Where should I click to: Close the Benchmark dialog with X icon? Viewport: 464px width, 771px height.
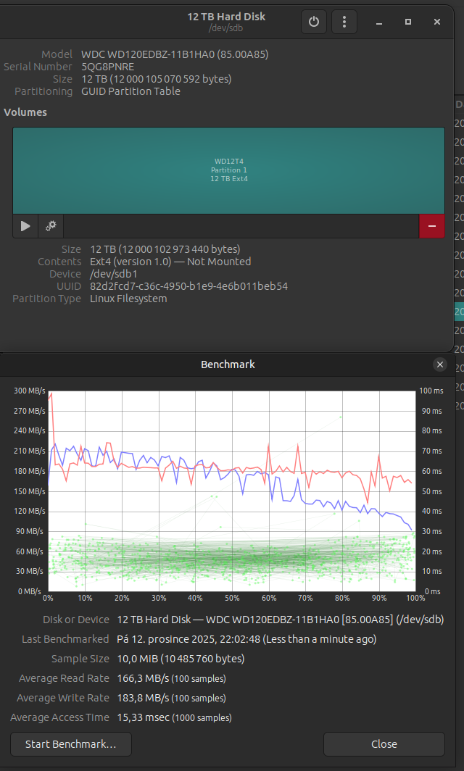point(439,364)
